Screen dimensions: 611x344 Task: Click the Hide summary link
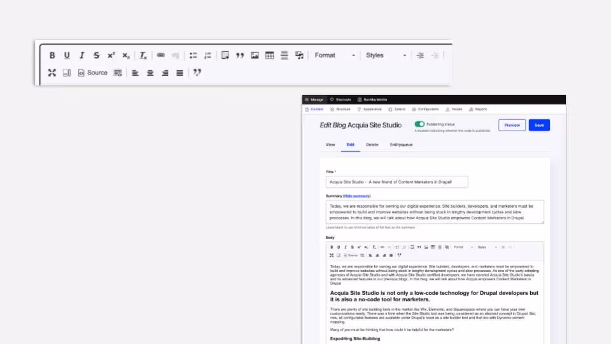pos(356,196)
